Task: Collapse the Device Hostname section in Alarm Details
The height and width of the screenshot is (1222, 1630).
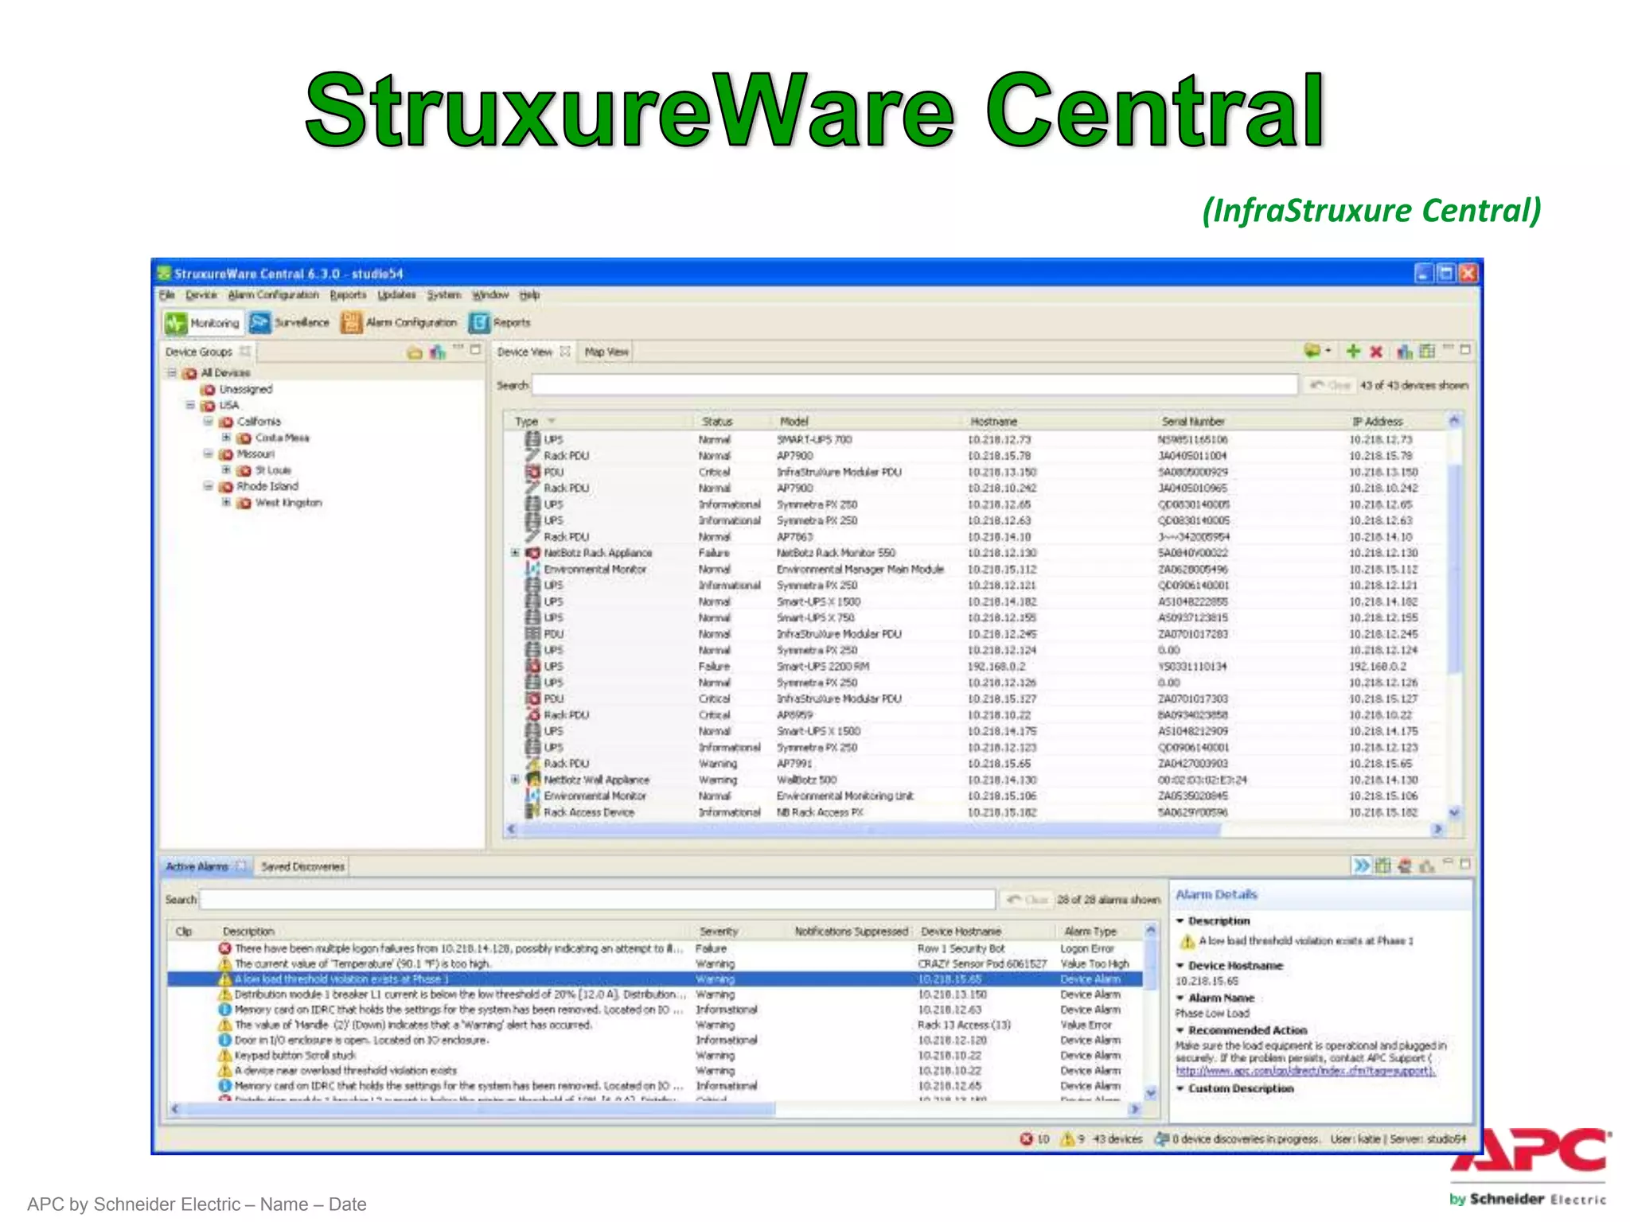Action: [1180, 965]
